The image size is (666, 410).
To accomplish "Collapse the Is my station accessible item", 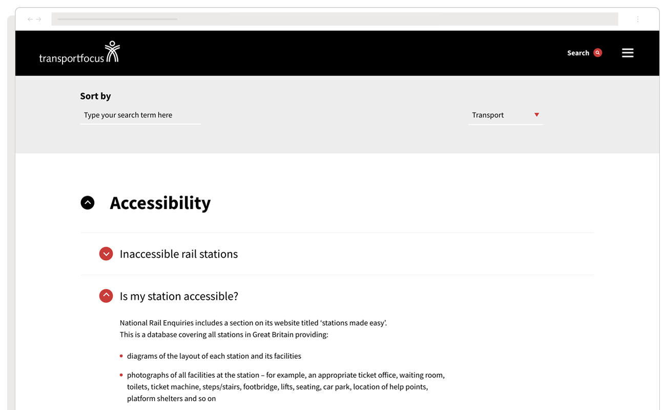I will [106, 296].
